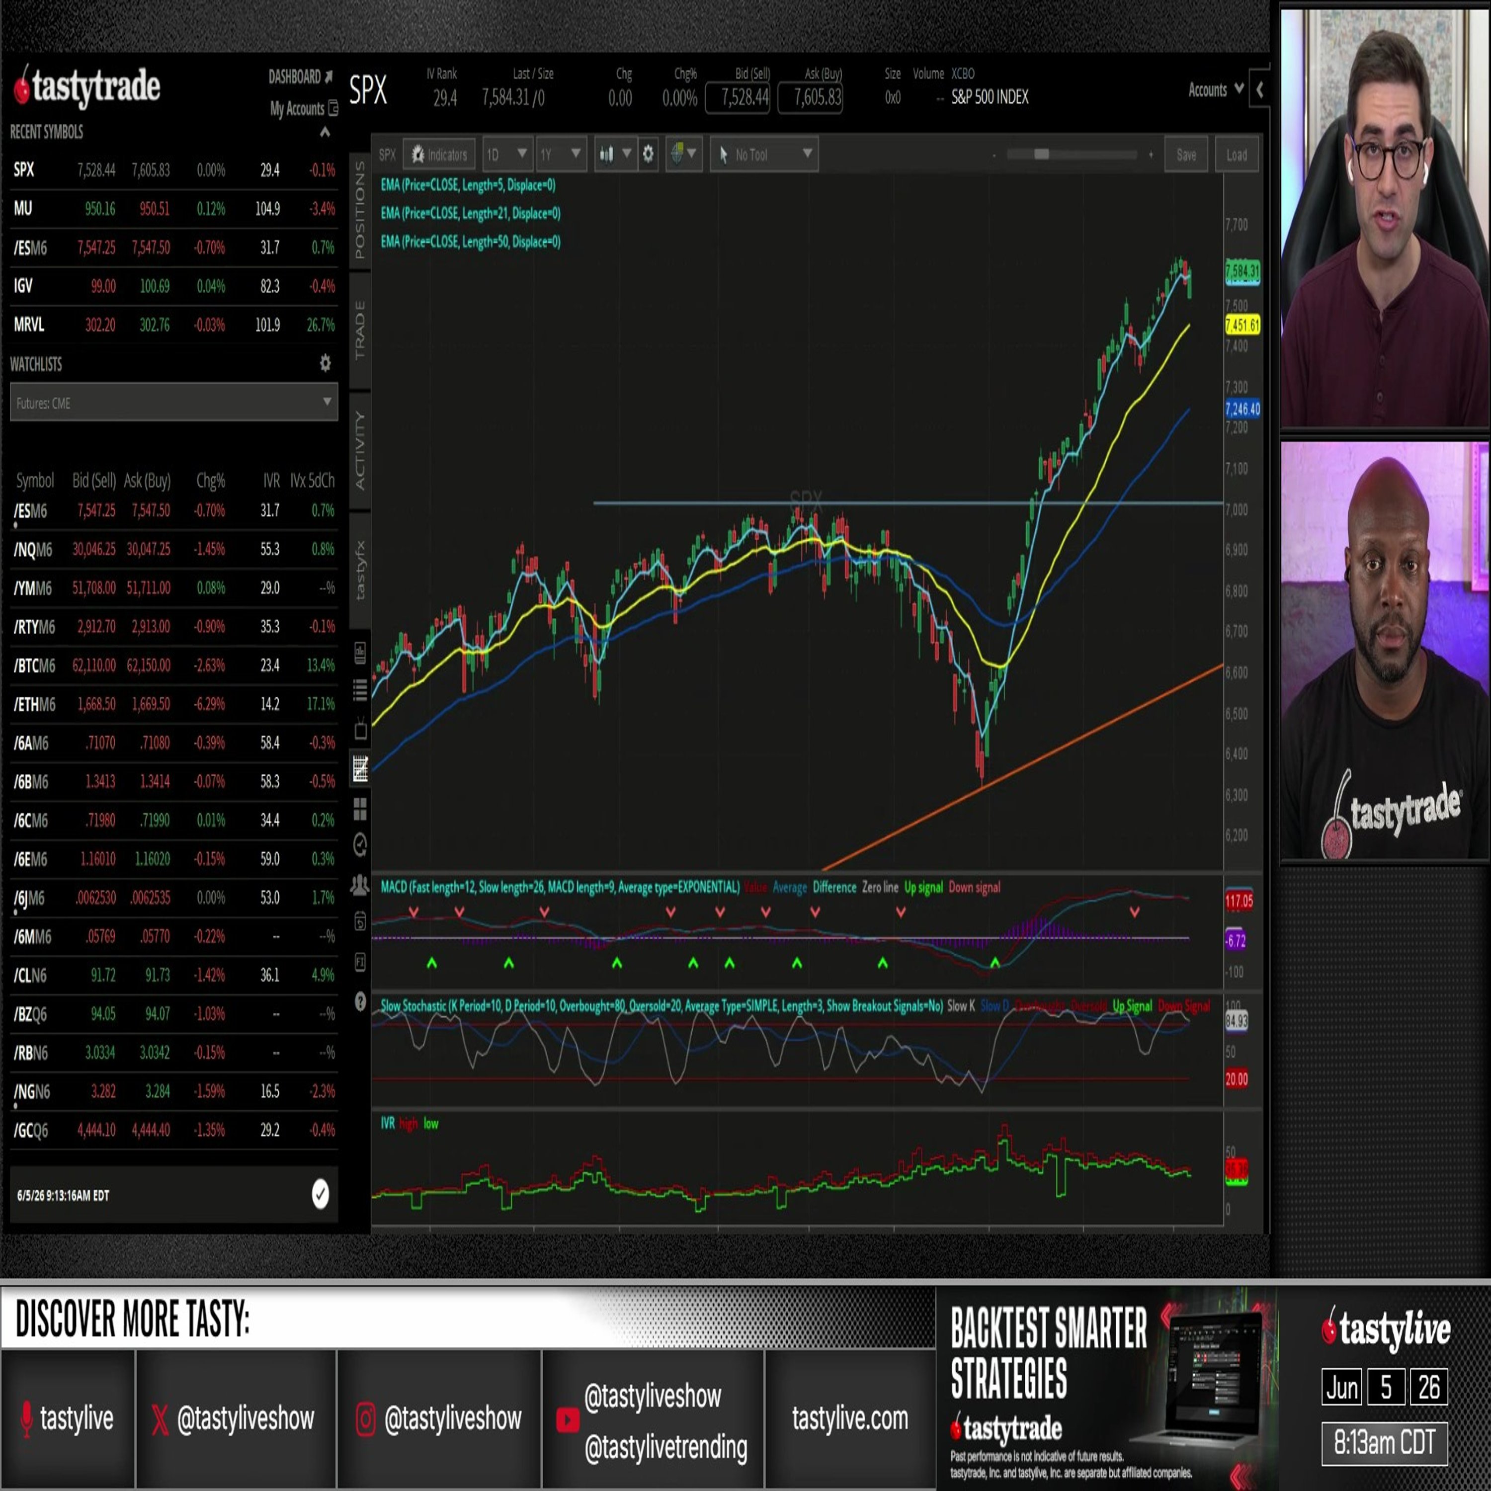
Task: Select the No Tool cursor arrow icon
Action: pyautogui.click(x=723, y=155)
